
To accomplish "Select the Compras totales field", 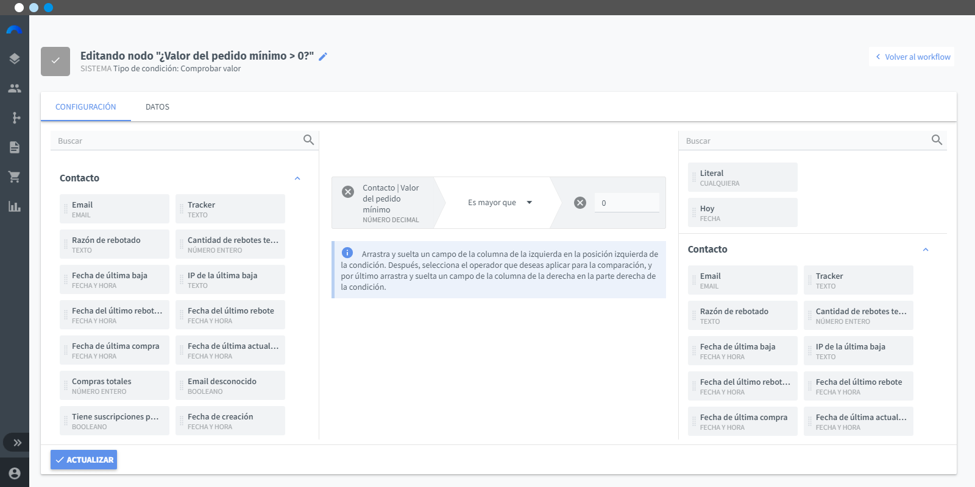I will coord(115,385).
